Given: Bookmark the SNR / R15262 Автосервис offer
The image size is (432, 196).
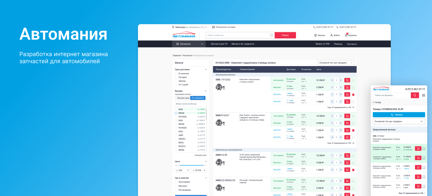Looking at the screenshot, I should [353, 81].
